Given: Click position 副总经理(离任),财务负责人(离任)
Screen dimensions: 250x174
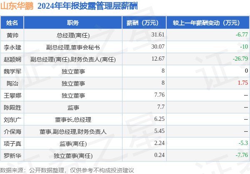Looking at the screenshot, I should pos(73,59).
